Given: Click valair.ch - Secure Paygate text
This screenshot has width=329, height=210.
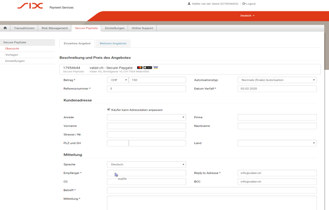Looking at the screenshot, I should click(111, 68).
